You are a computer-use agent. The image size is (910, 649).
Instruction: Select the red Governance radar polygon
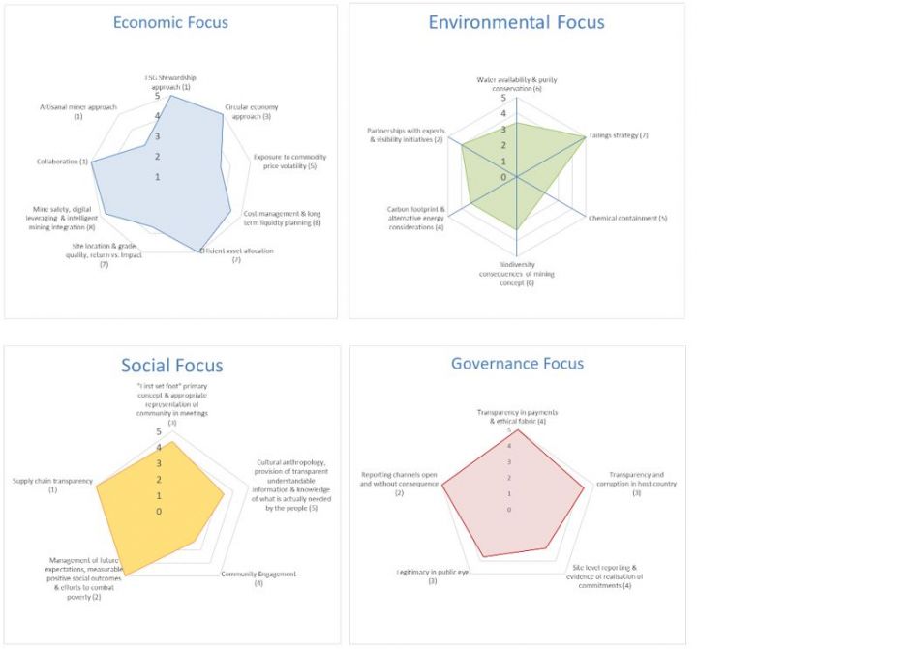click(513, 493)
